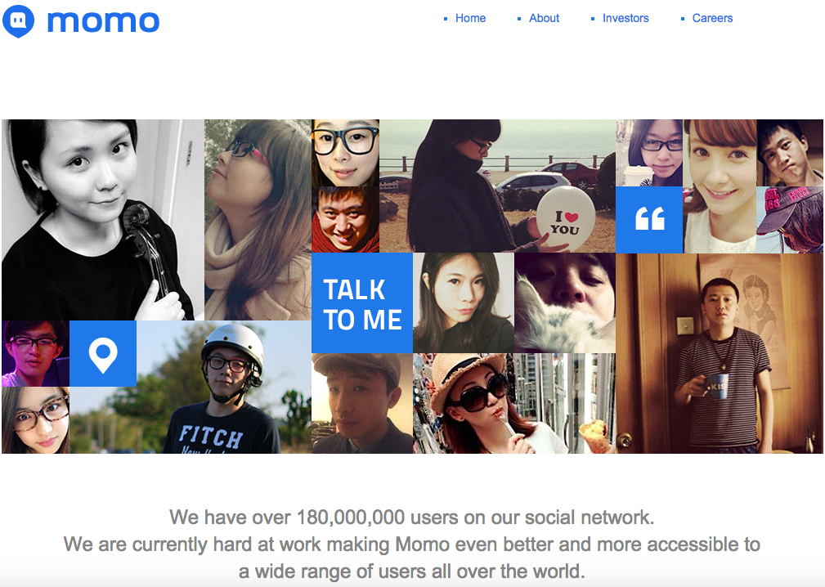This screenshot has width=825, height=587.
Task: Open the I love YOU balloon photo
Action: [x=497, y=186]
